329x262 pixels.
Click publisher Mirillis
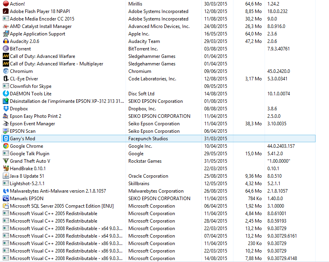(135, 4)
